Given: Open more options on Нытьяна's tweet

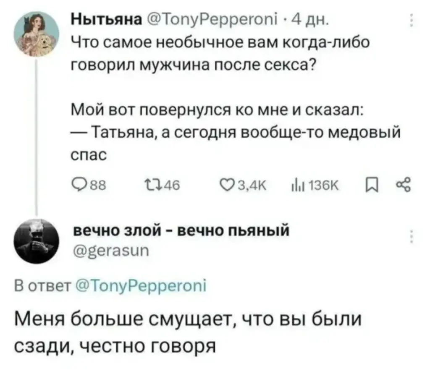Looking at the screenshot, I should pyautogui.click(x=411, y=21).
